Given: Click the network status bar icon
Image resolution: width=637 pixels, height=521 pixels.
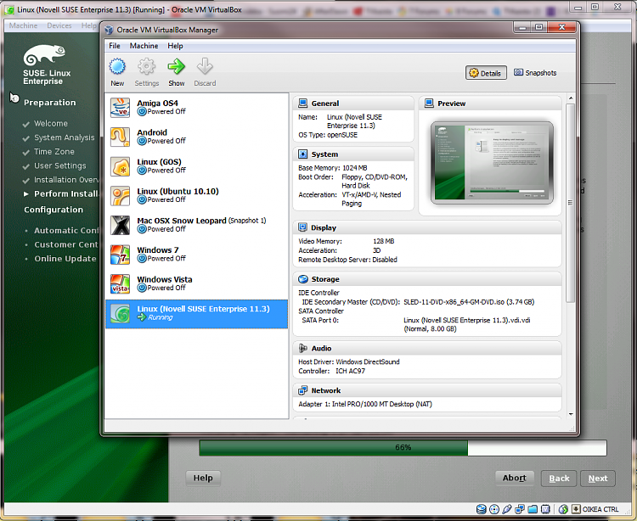Looking at the screenshot, I should tap(520, 509).
